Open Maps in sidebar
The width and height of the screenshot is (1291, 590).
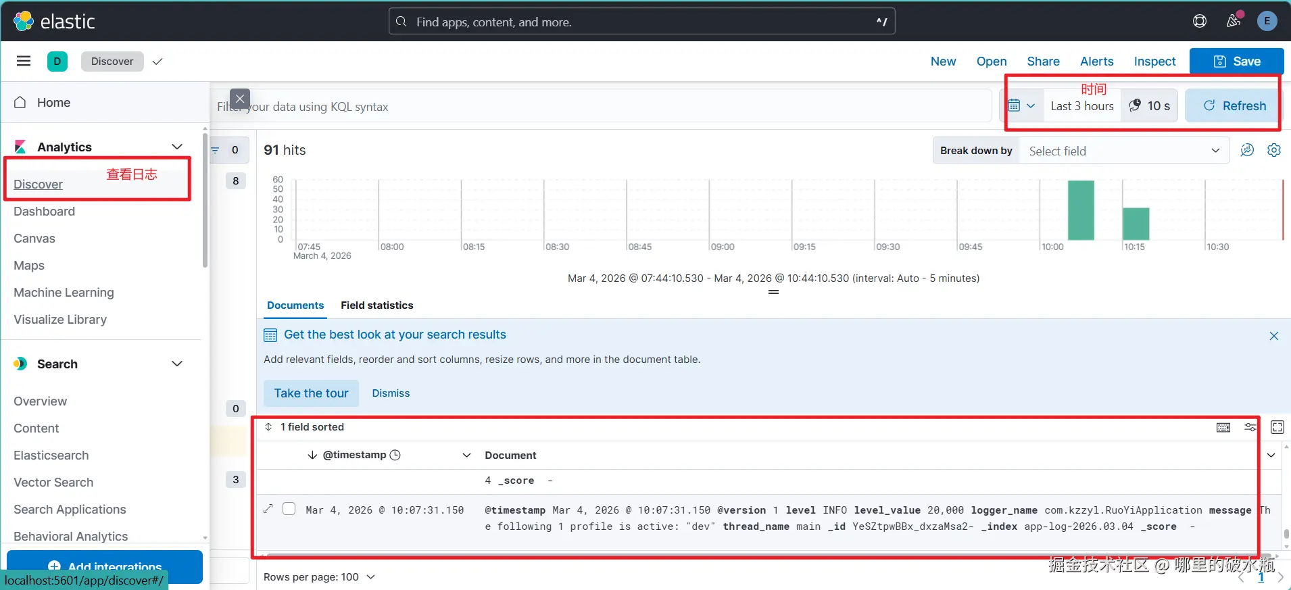point(29,266)
